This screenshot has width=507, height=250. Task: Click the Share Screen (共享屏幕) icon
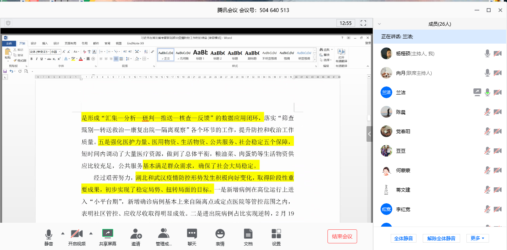[x=107, y=234]
